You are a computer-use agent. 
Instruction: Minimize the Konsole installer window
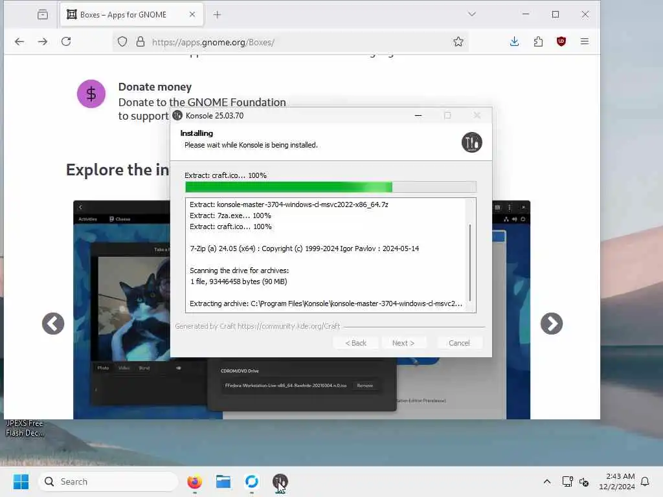point(418,115)
